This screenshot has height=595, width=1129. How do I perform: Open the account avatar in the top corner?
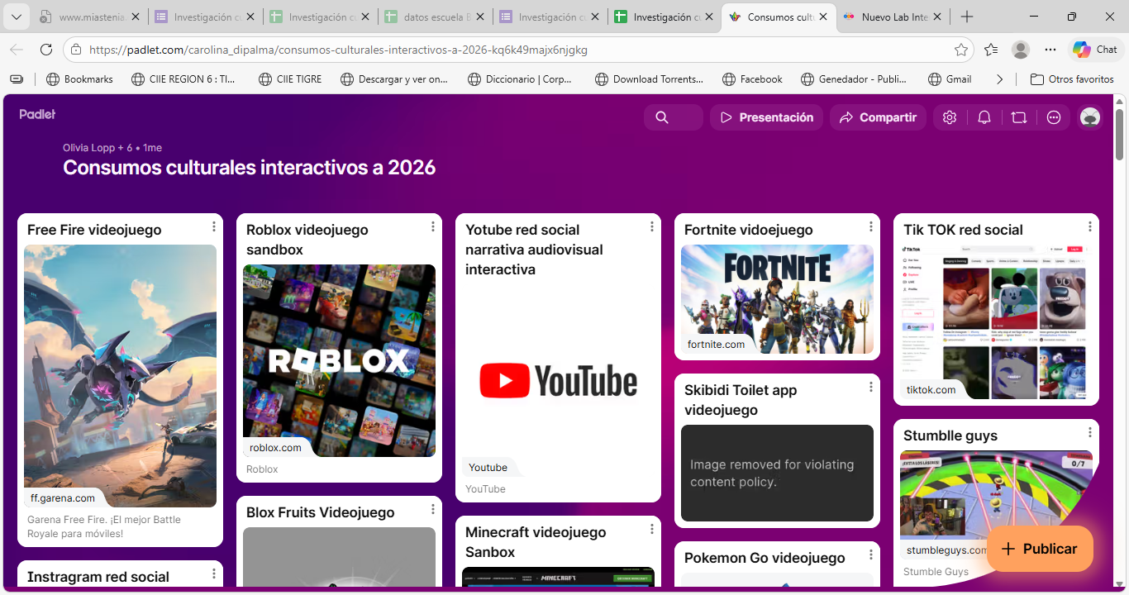(1089, 117)
